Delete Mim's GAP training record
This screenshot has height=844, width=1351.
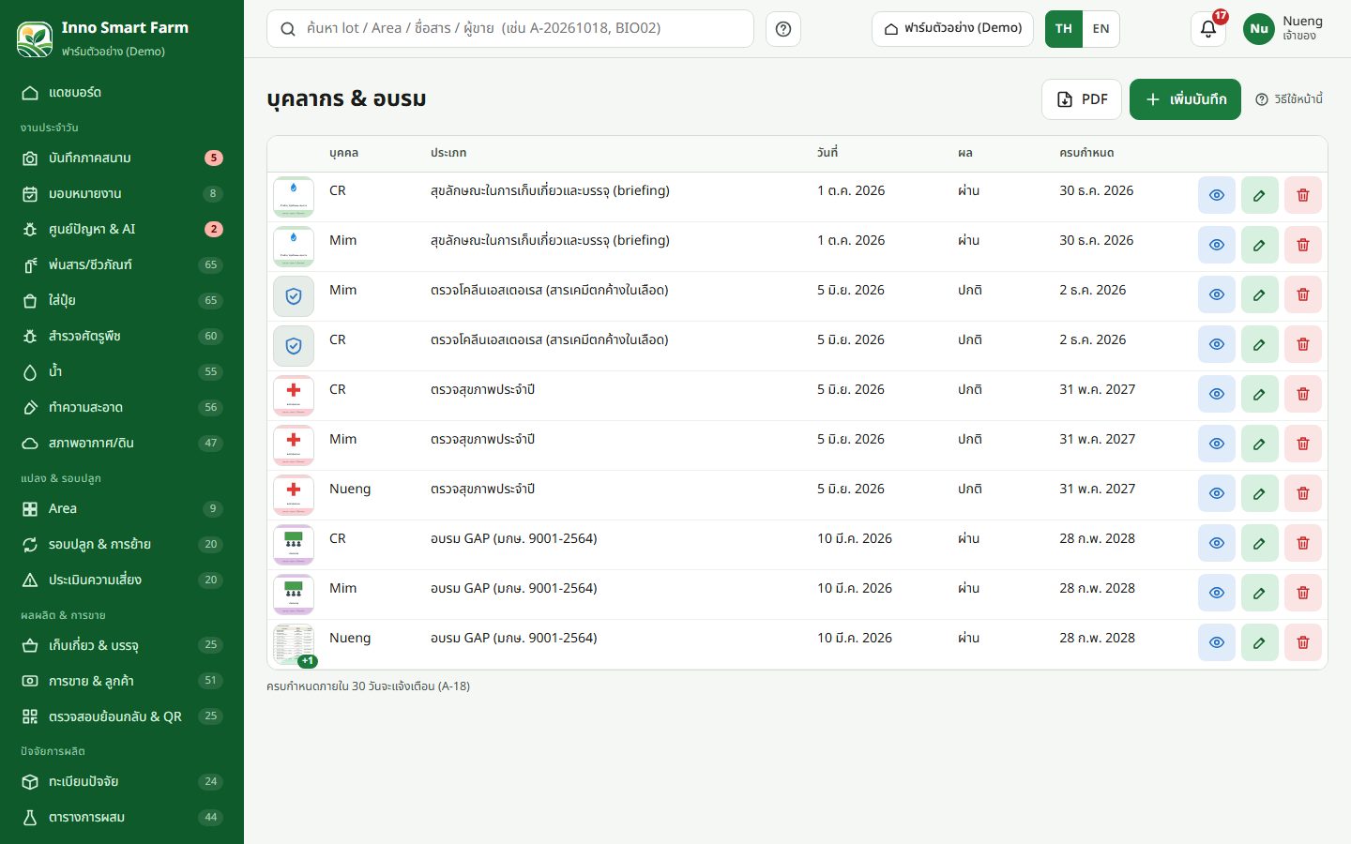tap(1303, 593)
